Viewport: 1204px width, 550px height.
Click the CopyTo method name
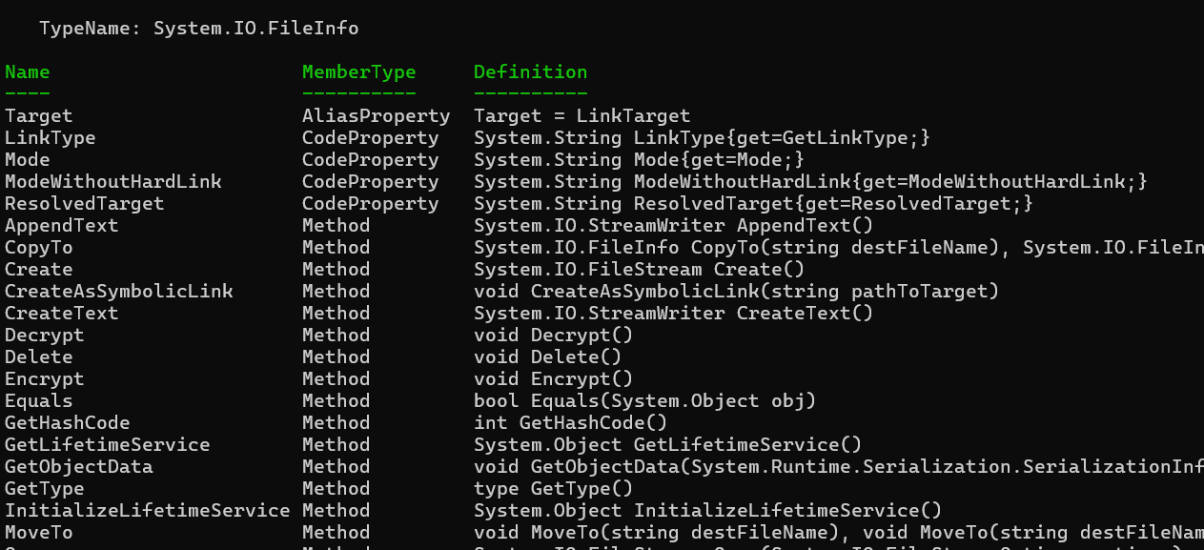[x=38, y=248]
